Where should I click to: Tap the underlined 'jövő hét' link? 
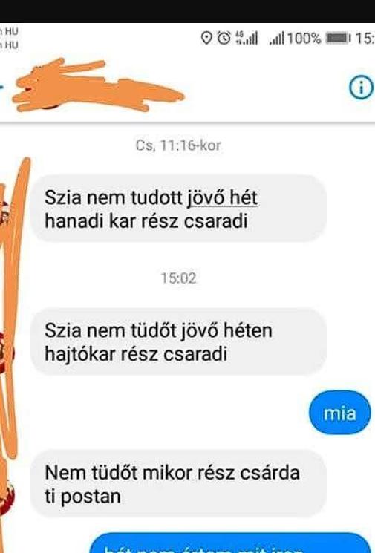[222, 198]
